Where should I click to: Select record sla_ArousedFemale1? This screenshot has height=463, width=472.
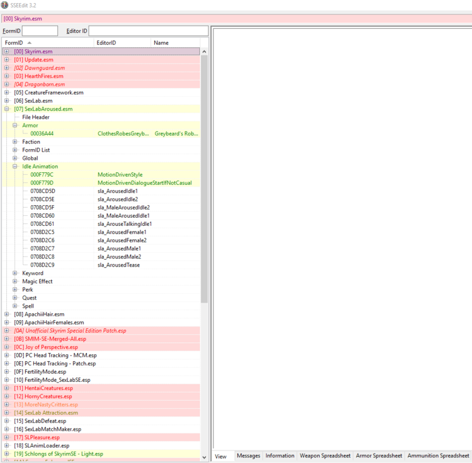coord(101,232)
